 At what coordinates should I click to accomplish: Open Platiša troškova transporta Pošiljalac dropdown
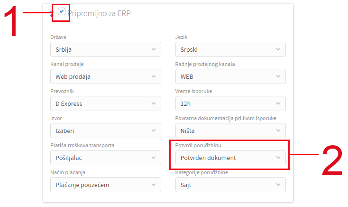click(x=106, y=158)
